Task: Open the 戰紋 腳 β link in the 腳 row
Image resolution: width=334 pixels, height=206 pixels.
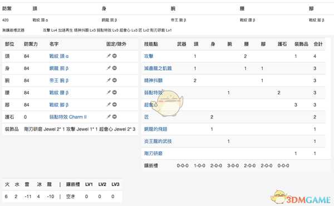Action: tap(59, 105)
